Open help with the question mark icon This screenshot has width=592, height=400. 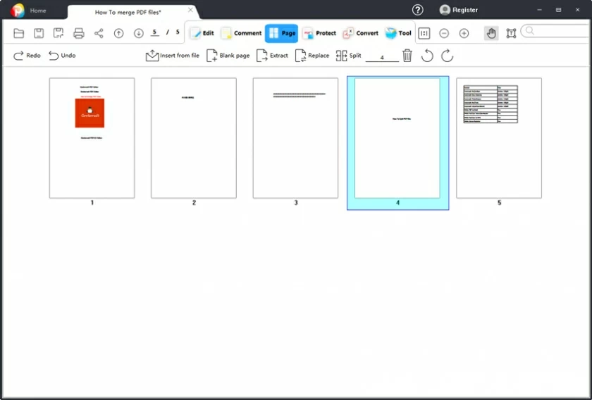417,10
